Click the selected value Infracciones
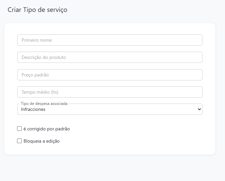Image resolution: width=225 pixels, height=181 pixels. (x=33, y=109)
